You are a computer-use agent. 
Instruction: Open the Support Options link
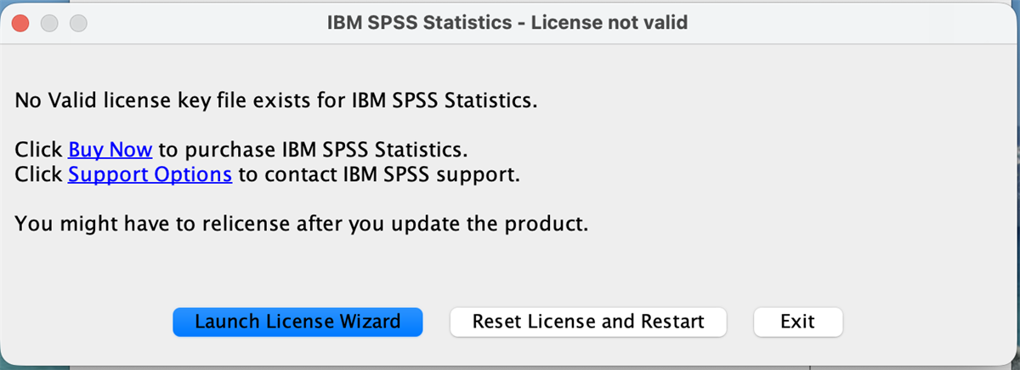pos(150,174)
